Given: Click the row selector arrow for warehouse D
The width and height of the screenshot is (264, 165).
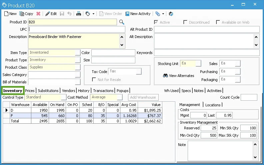Looking at the screenshot, I should pyautogui.click(x=6, y=110).
